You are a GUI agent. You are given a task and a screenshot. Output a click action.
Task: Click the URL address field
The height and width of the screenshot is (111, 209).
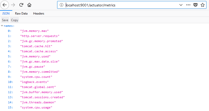coord(120,5)
